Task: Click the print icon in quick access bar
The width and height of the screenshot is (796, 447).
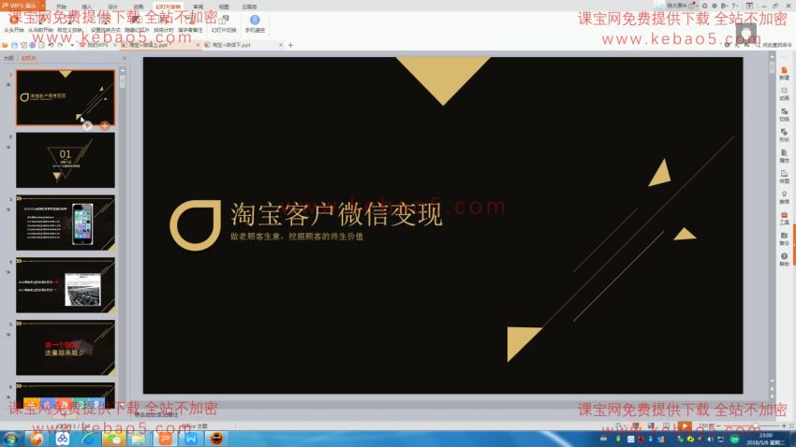Action: tap(33, 45)
